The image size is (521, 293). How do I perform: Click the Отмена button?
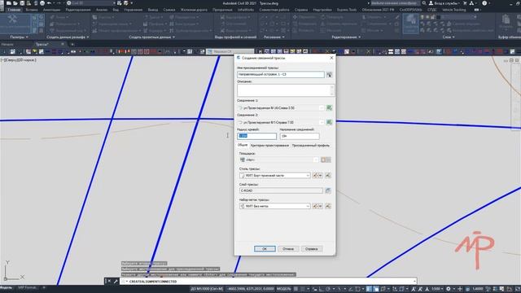point(288,249)
